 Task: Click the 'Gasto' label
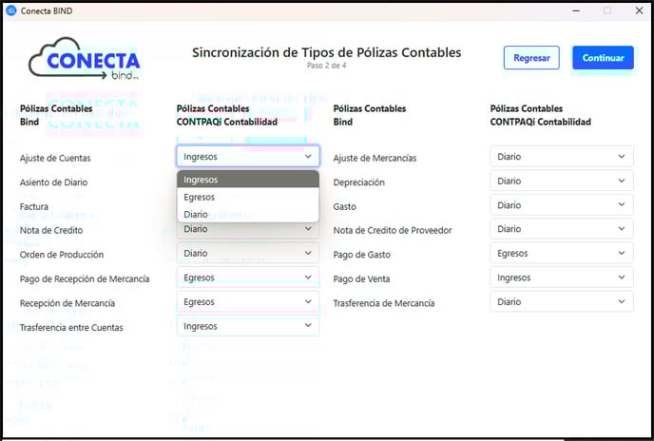point(344,206)
